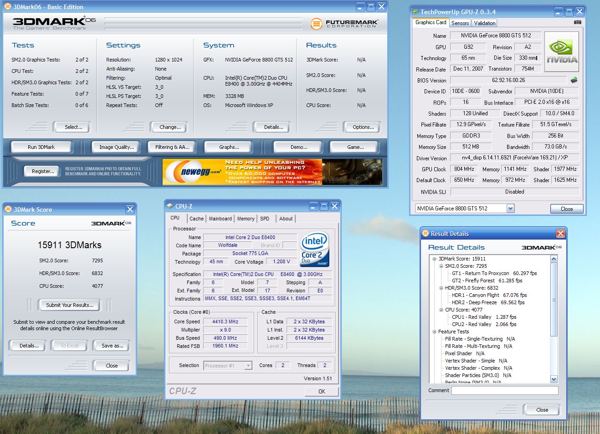
Task: Click the Result Details scrollbar down arrow
Action: pos(554,379)
